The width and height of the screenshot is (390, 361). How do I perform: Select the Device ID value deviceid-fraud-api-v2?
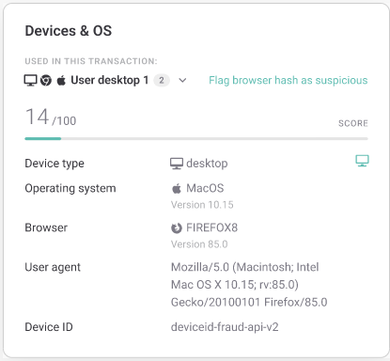click(225, 327)
